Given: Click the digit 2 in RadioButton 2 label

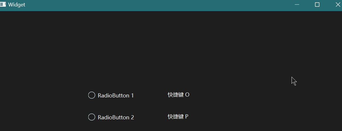Looking at the screenshot, I should [132, 117].
